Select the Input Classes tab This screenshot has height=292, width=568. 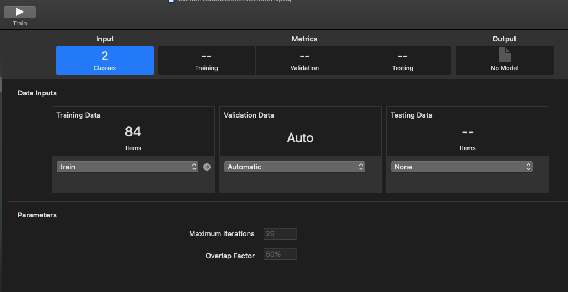(x=104, y=60)
